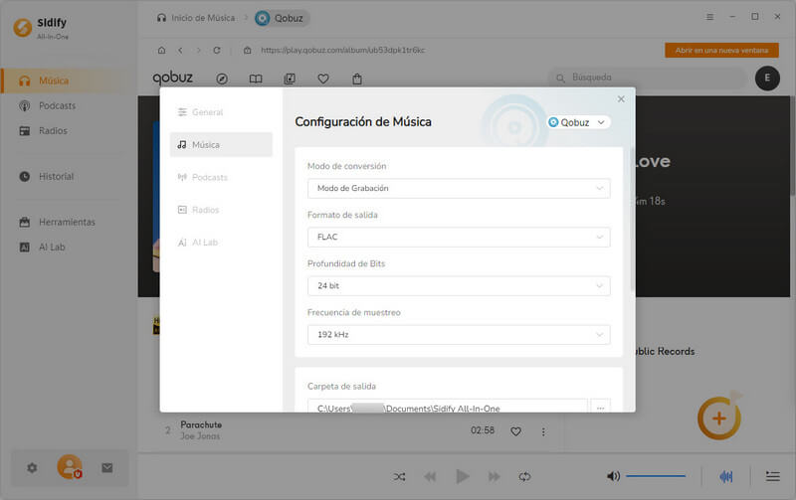Viewport: 796px width, 500px height.
Task: Open the playback queue list icon
Action: (x=773, y=476)
